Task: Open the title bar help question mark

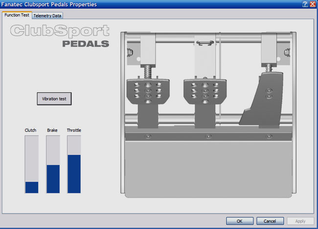Action: [305, 4]
